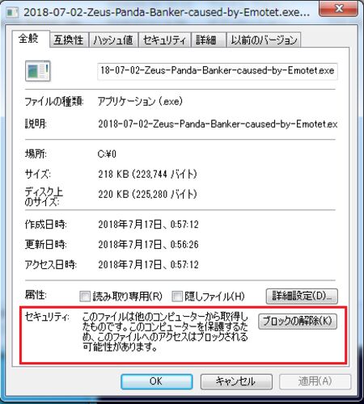Click the location value C:¥0
Screen dimensions: 364x404
coord(107,154)
